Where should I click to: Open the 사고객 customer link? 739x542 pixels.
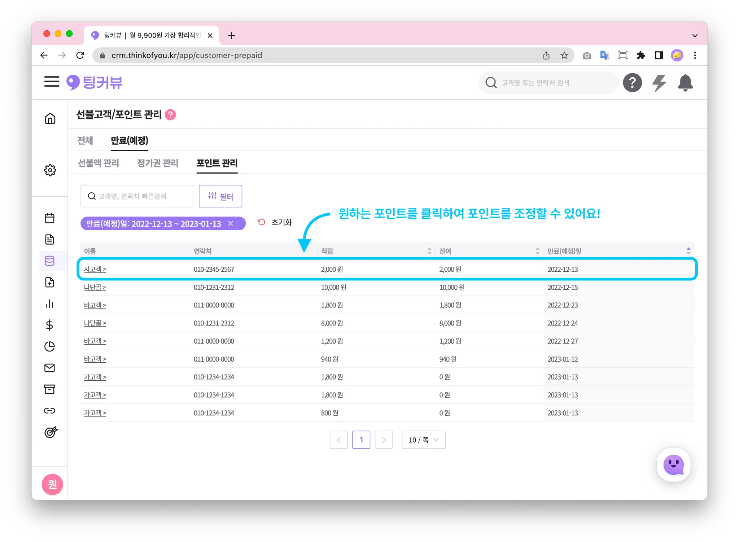pyautogui.click(x=95, y=270)
